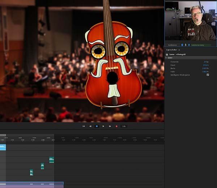The height and width of the screenshot is (188, 217).
Task: Select the light blue audio clip on timeline
Action: coord(3,147)
